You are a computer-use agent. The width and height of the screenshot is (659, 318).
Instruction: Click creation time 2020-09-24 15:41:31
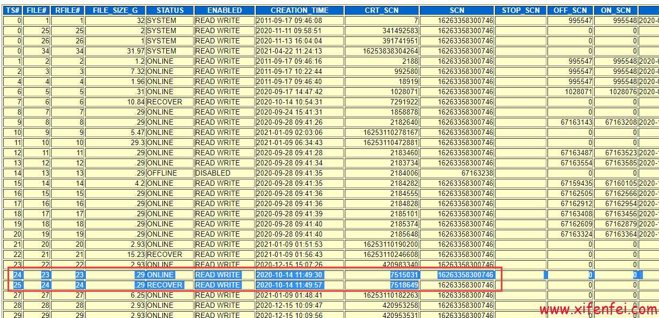(289, 112)
